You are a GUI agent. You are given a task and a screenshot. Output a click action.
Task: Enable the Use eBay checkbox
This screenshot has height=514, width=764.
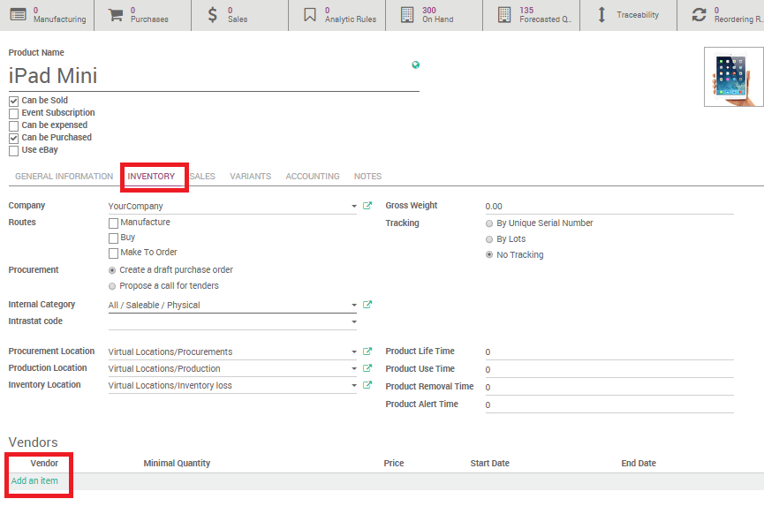point(13,149)
